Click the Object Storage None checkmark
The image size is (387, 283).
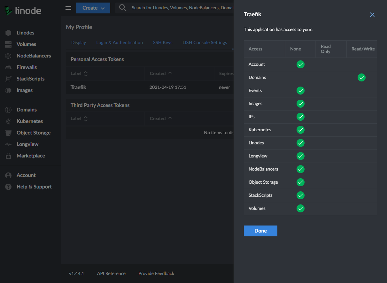point(300,182)
